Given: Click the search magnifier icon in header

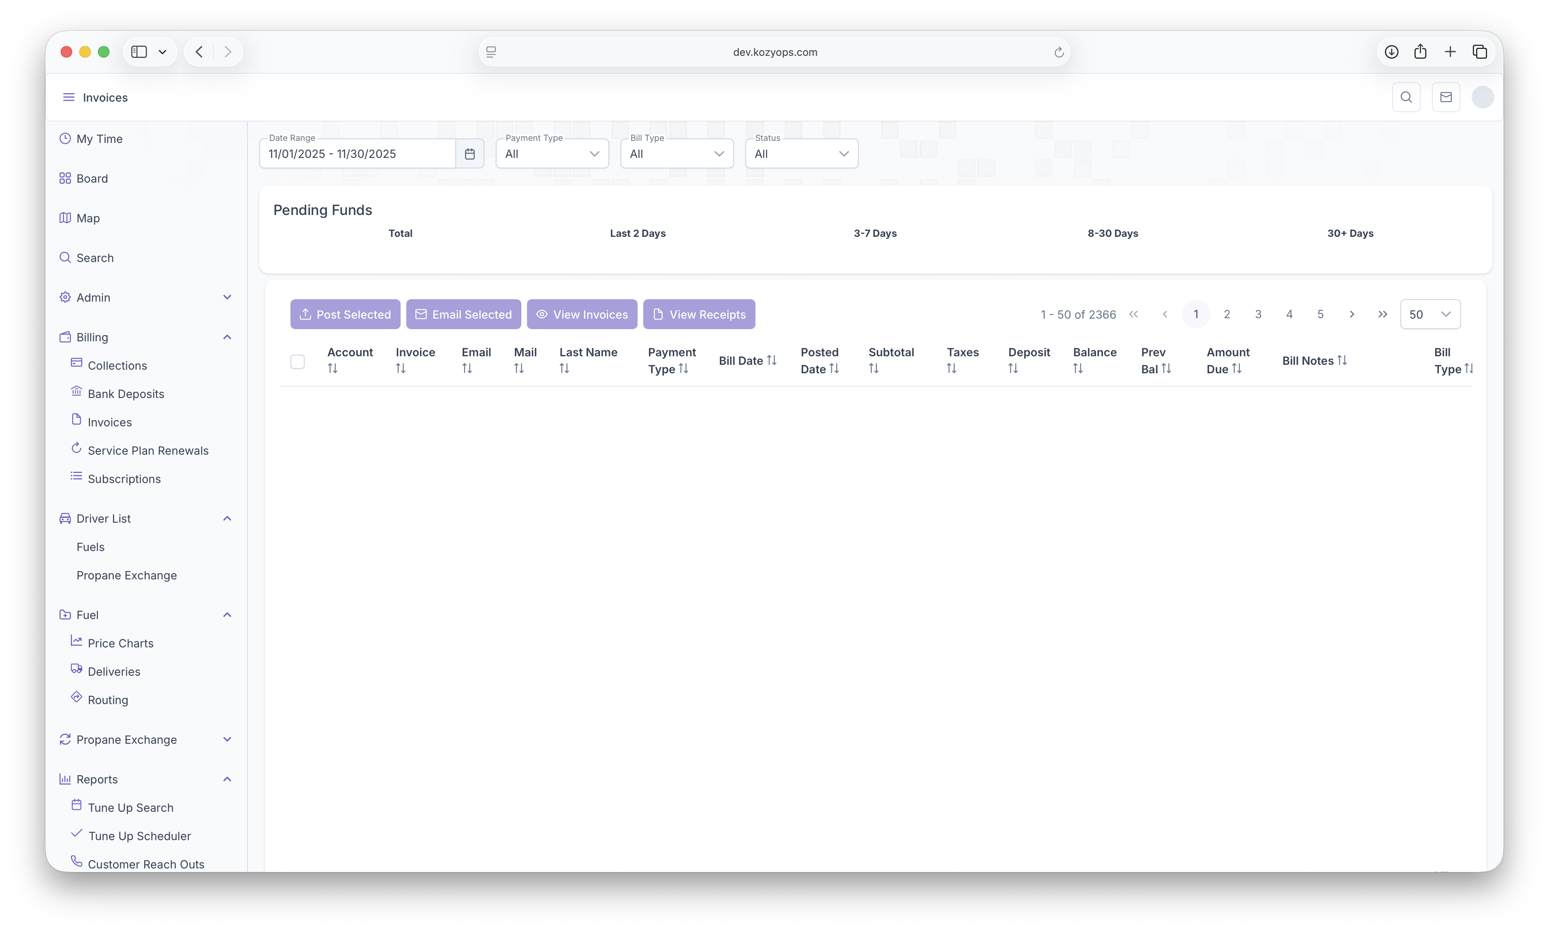Looking at the screenshot, I should (1406, 97).
